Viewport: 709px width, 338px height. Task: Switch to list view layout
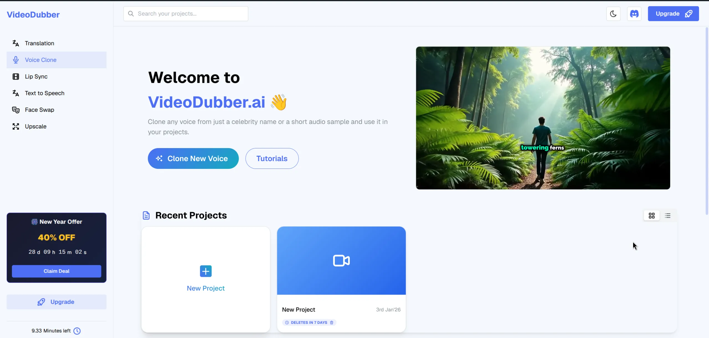668,216
